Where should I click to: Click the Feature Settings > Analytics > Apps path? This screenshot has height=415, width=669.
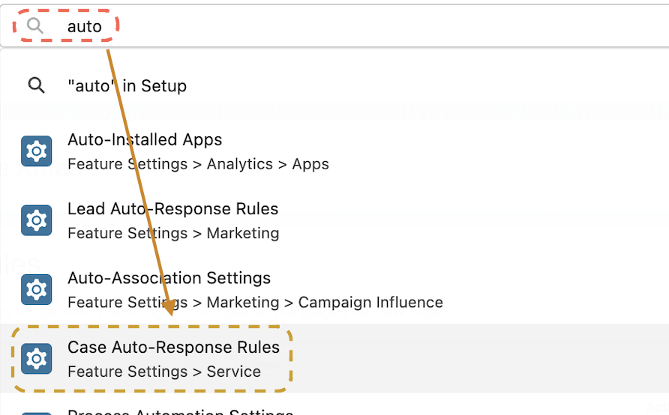click(198, 163)
